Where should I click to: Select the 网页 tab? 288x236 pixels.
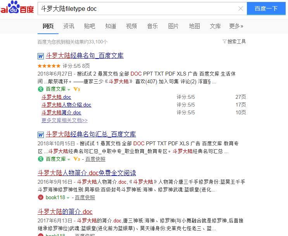click(x=48, y=26)
